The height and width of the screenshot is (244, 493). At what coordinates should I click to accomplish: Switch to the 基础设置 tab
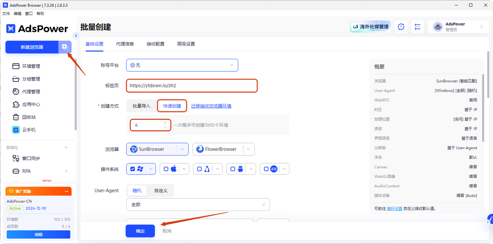(94, 44)
